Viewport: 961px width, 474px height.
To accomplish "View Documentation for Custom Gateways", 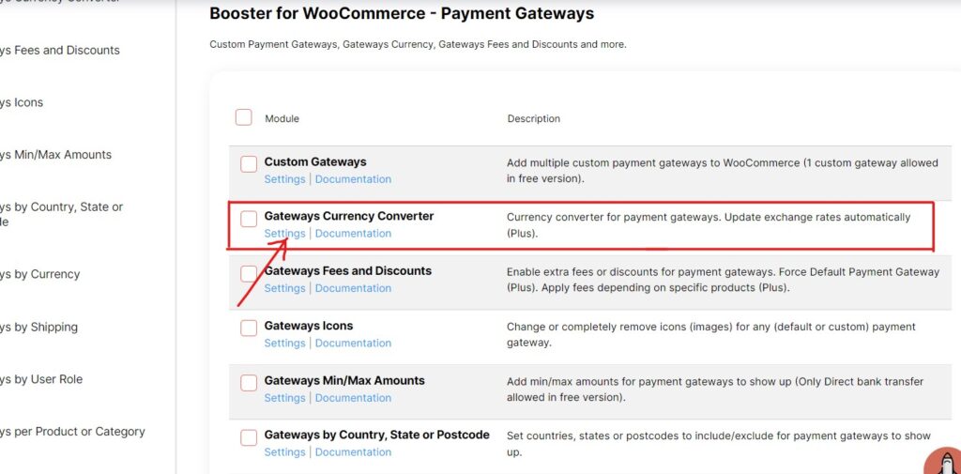I will pyautogui.click(x=353, y=179).
